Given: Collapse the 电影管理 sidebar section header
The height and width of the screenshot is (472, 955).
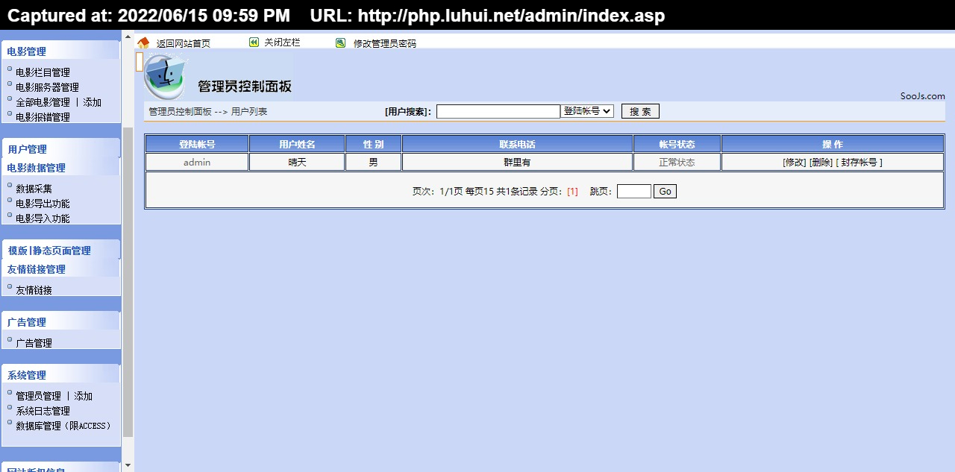Looking at the screenshot, I should (x=27, y=51).
